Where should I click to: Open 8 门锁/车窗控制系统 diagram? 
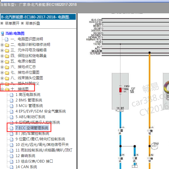click(x=32, y=134)
